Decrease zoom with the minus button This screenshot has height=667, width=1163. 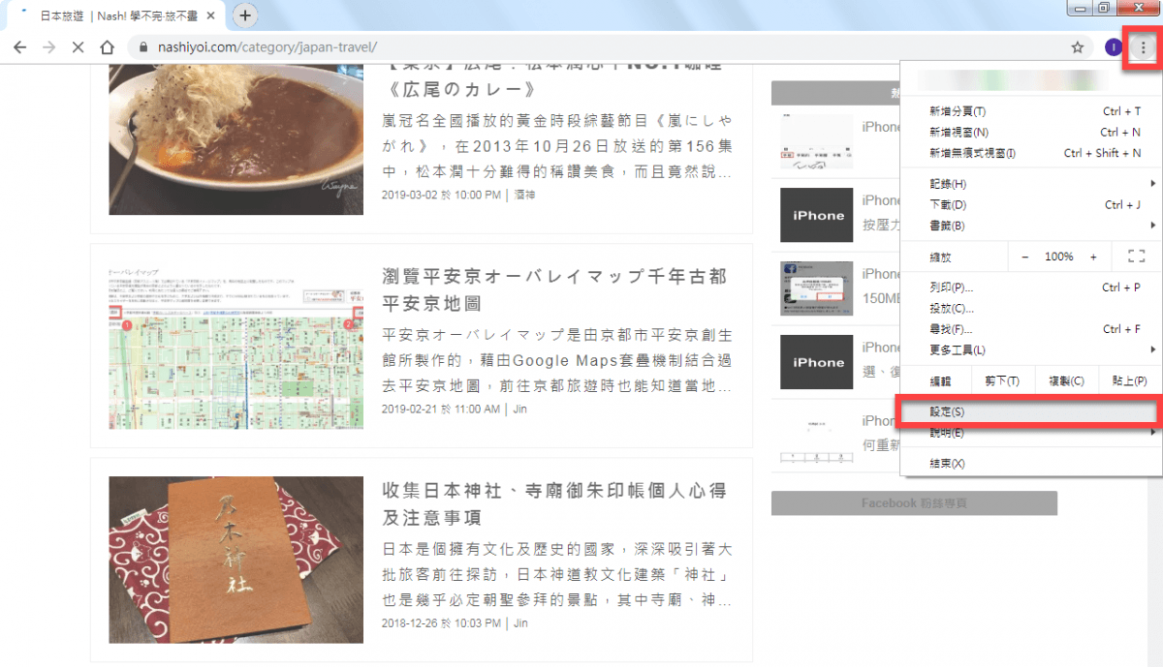(x=1025, y=257)
